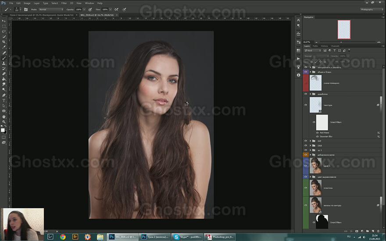This screenshot has height=241, width=386.
Task: Open the Filter menu
Action: point(64,3)
